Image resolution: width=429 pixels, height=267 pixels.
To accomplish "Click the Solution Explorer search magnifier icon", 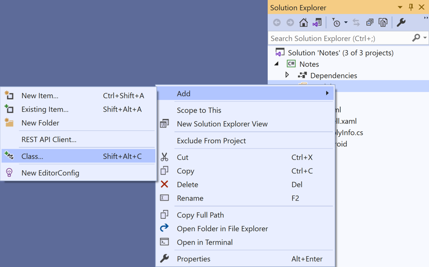I will [x=416, y=38].
